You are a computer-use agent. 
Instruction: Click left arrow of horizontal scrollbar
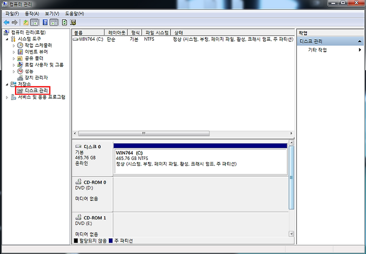click(75, 134)
